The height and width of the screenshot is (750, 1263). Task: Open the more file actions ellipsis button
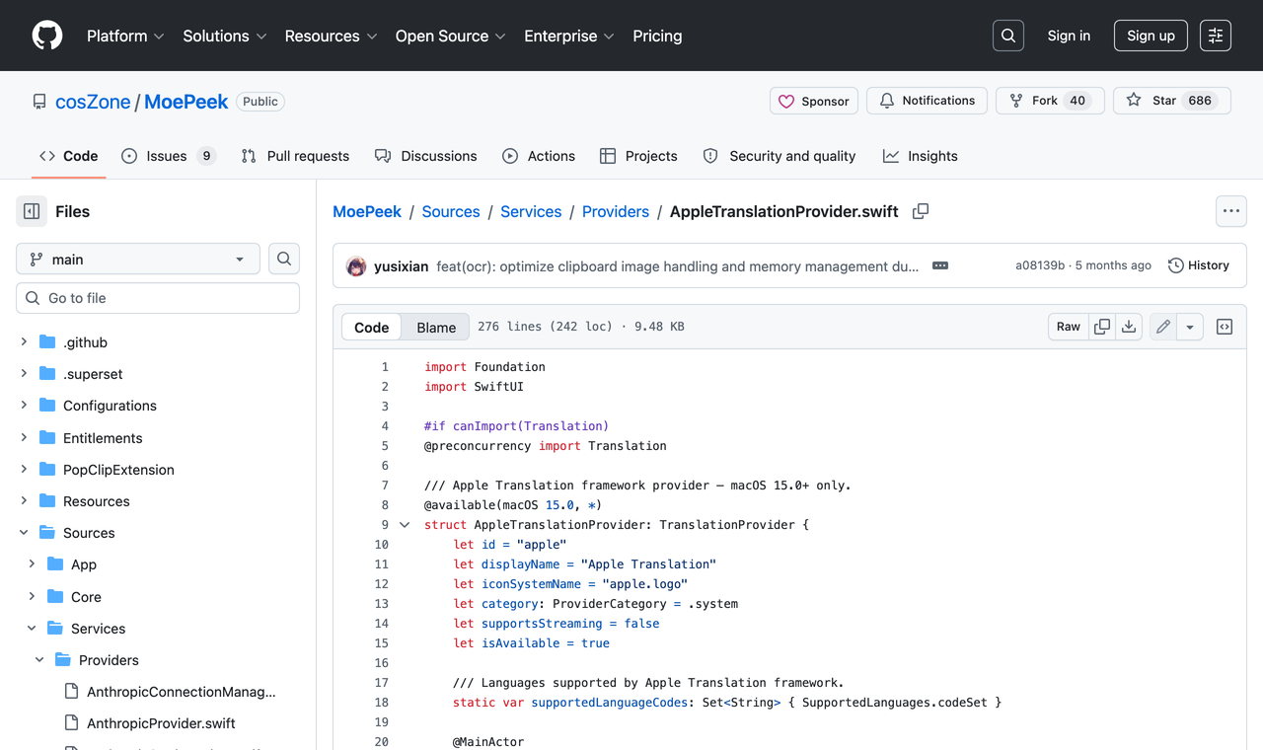tap(1230, 211)
